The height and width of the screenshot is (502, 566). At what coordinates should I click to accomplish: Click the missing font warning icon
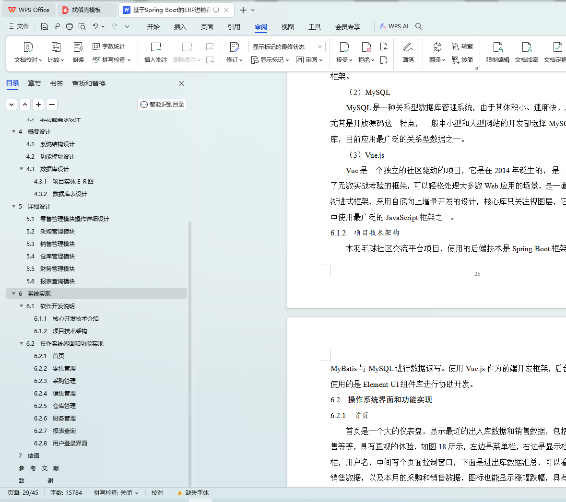179,492
